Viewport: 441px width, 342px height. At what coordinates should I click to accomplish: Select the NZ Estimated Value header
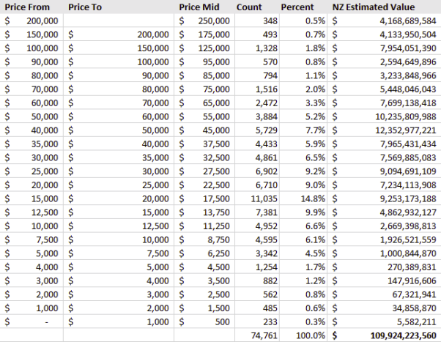pos(384,7)
